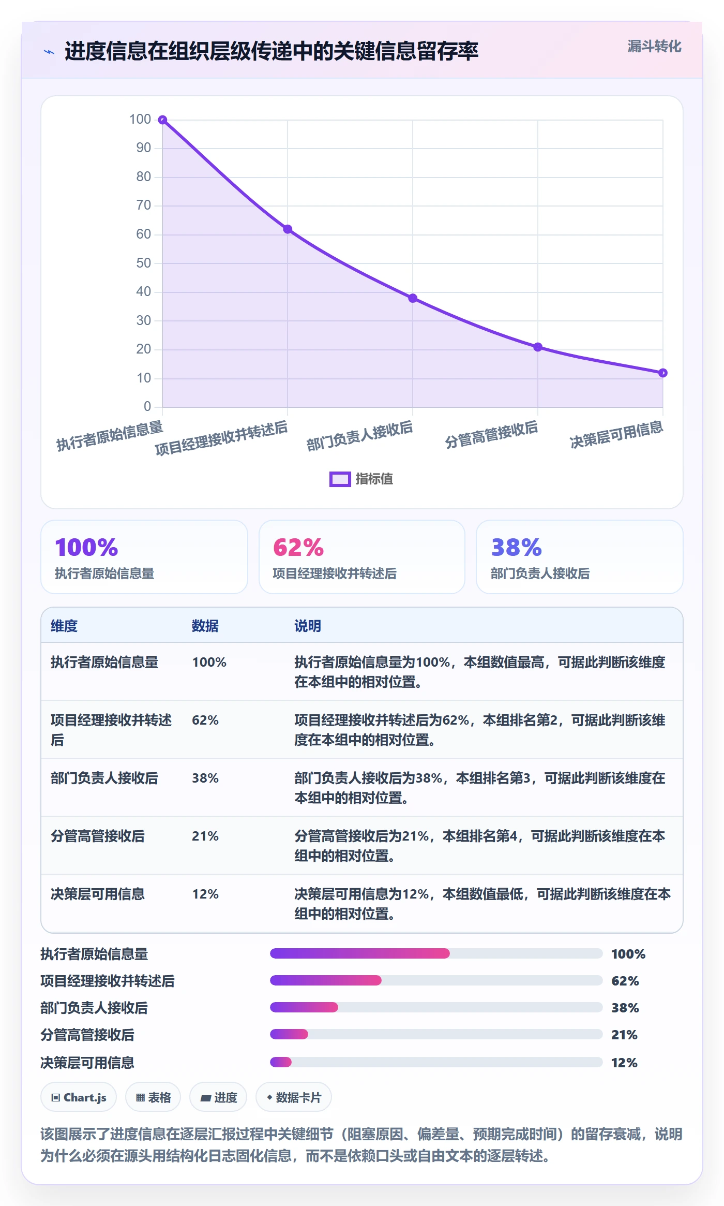Viewport: 724px width, 1206px height.
Task: Click the 维度 column header
Action: [x=64, y=626]
